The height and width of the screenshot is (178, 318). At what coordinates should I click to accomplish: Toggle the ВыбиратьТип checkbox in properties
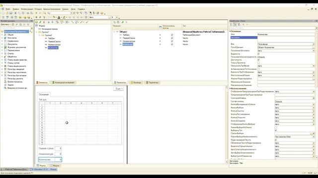point(276,131)
